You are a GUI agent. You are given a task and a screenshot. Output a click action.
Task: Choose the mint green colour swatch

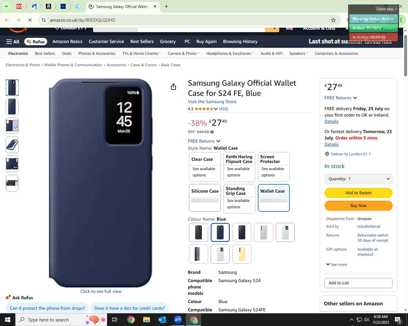(285, 232)
